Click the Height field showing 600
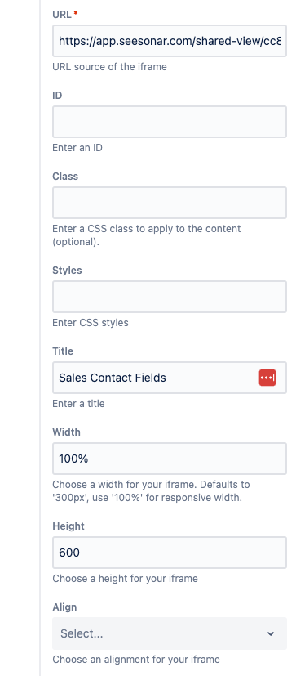The image size is (296, 676). point(170,553)
